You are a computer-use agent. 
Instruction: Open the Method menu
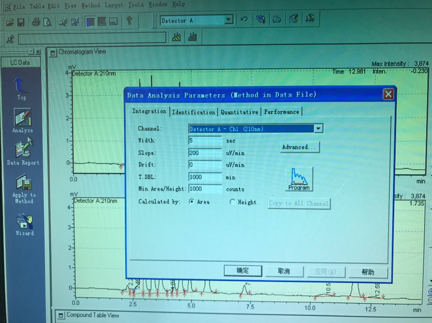[x=91, y=5]
